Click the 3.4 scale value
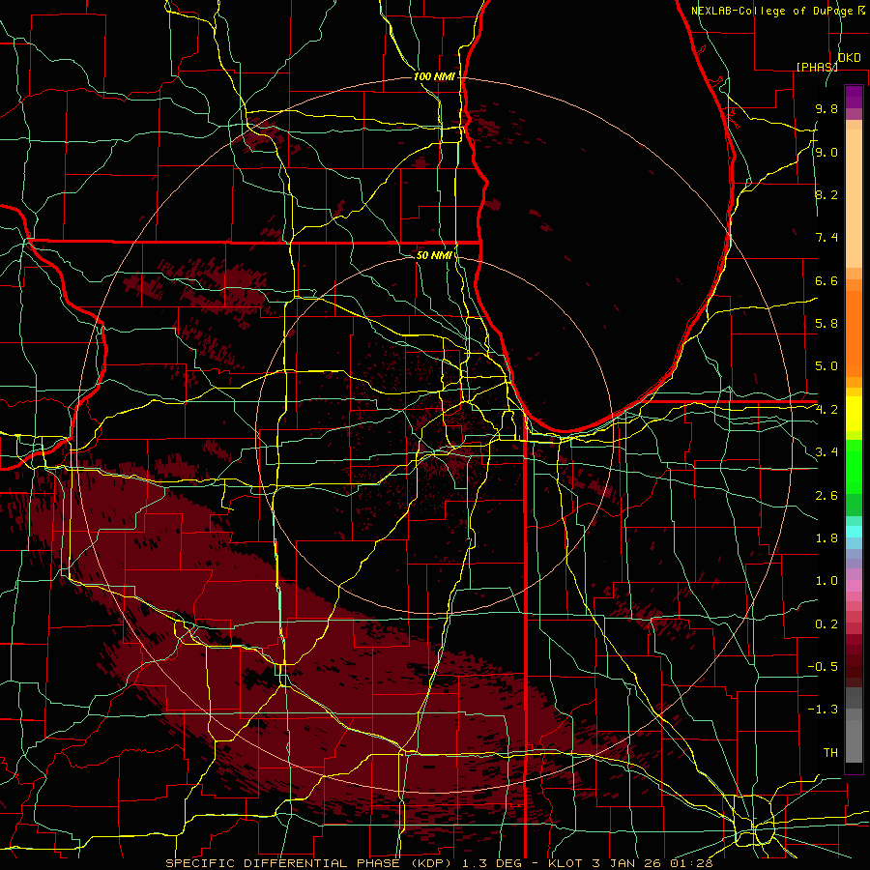 [x=826, y=452]
